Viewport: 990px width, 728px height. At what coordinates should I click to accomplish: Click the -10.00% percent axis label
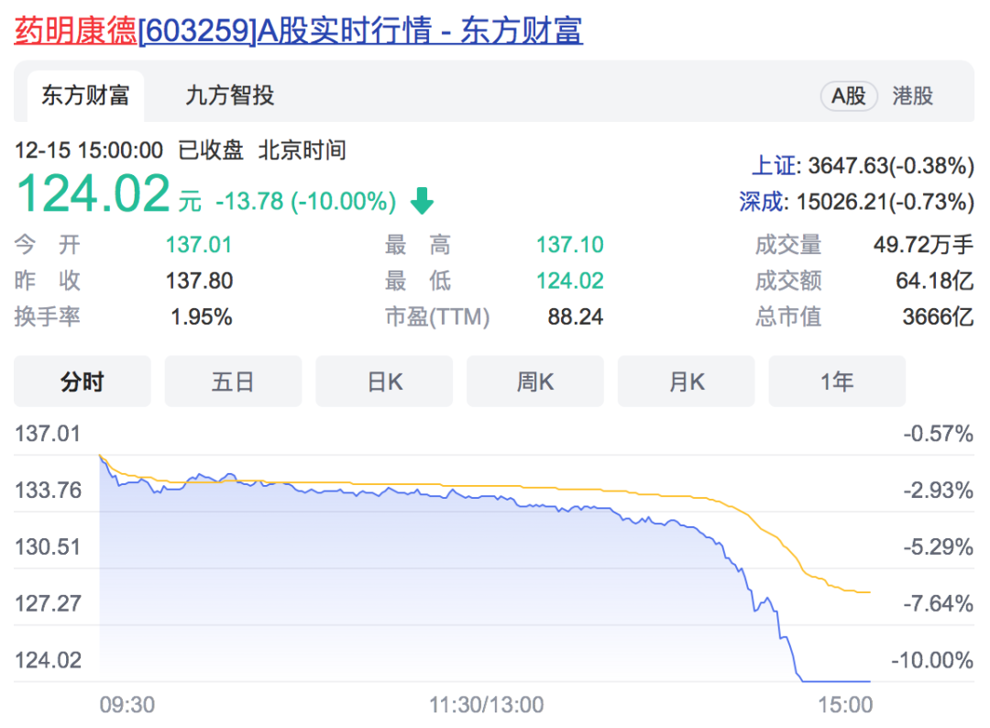932,660
